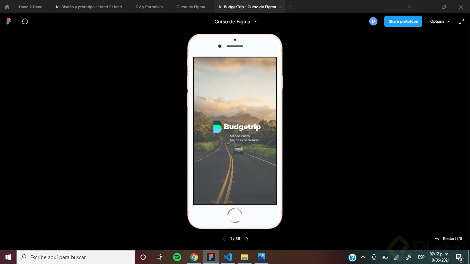Click the Budgetrip logo on the screen

(x=237, y=127)
